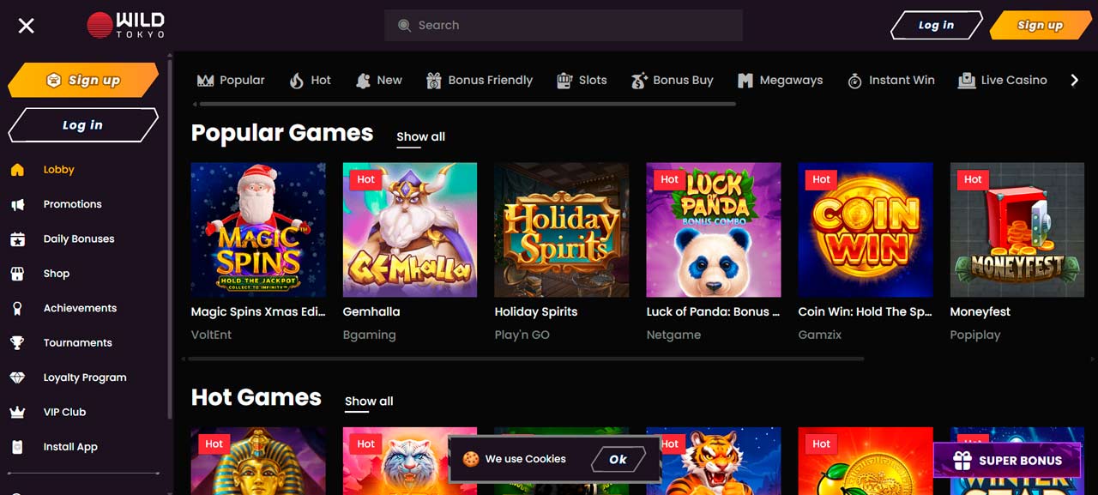
Task: Open Tournaments trophy icon
Action: pos(17,343)
